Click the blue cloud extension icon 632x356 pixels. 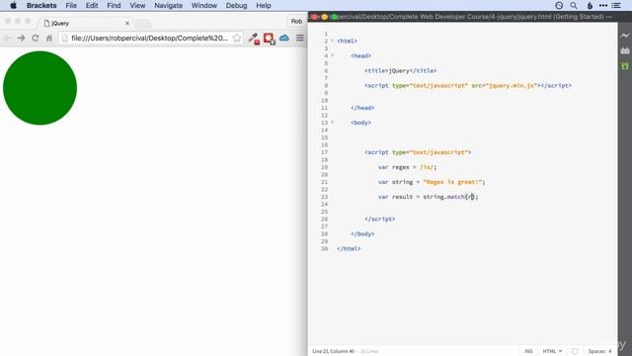[x=284, y=38]
